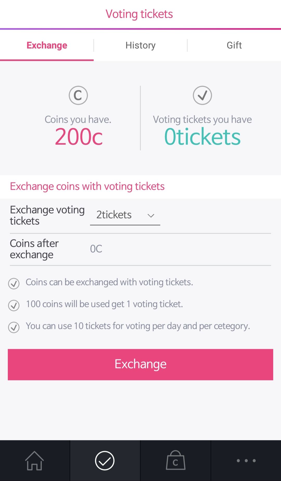This screenshot has height=481, width=281.
Task: Tap the home icon in bottom bar
Action: (34, 461)
